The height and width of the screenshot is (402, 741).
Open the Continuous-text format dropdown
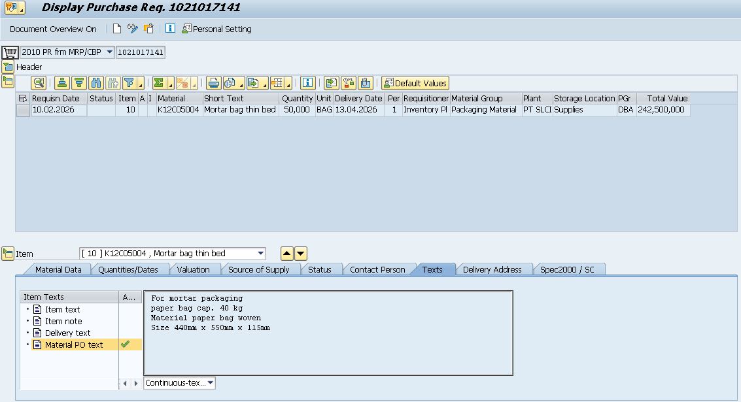210,383
